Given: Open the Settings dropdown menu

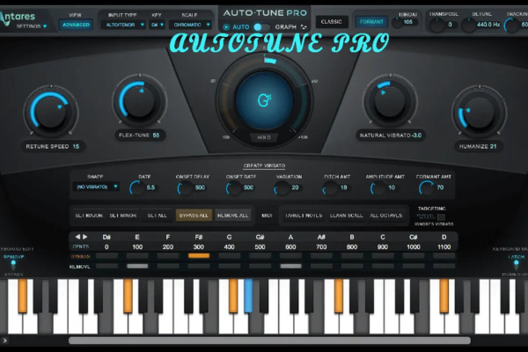Looking at the screenshot, I should (32, 26).
